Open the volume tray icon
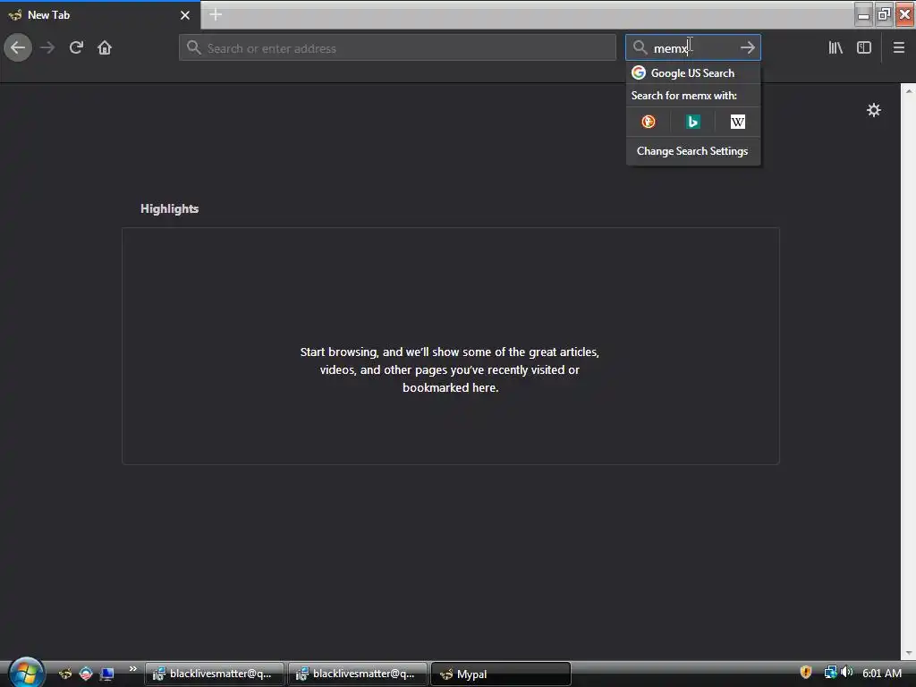The height and width of the screenshot is (687, 916). 846,673
